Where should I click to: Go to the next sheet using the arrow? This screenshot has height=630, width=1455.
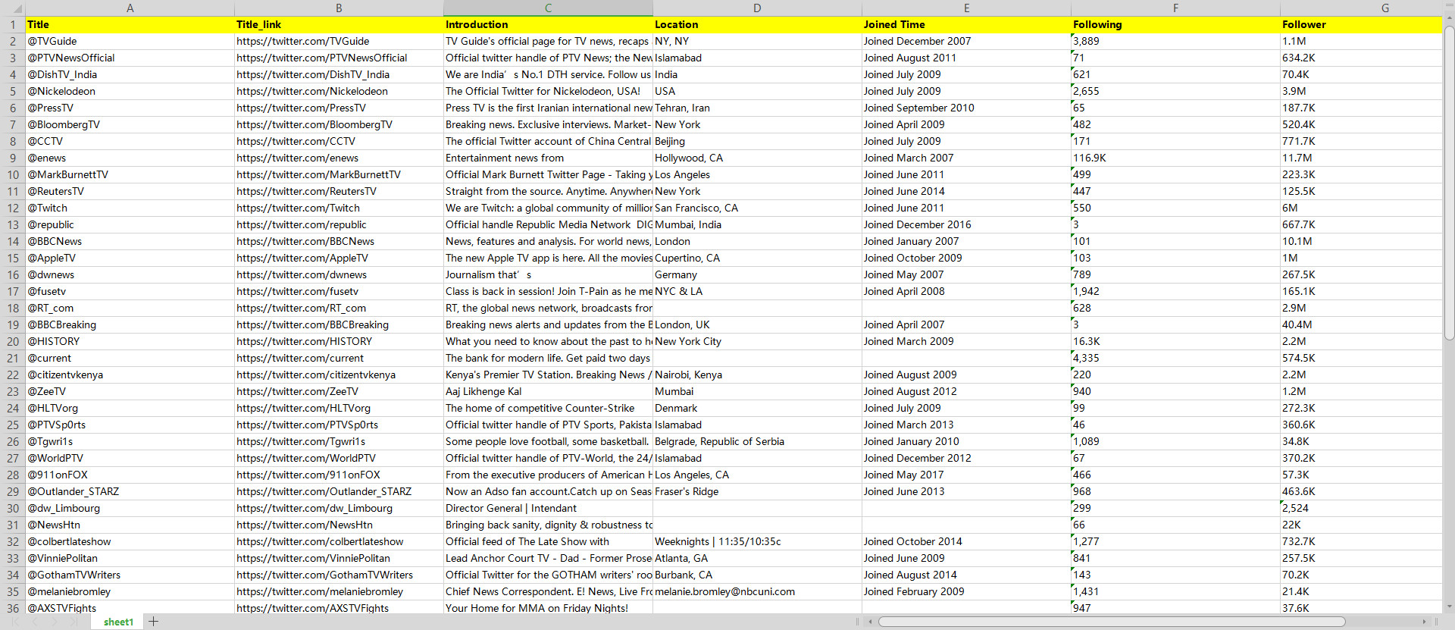point(55,622)
